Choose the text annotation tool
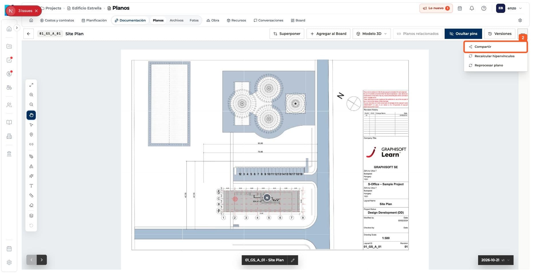This screenshot has width=533, height=273. pos(31,186)
